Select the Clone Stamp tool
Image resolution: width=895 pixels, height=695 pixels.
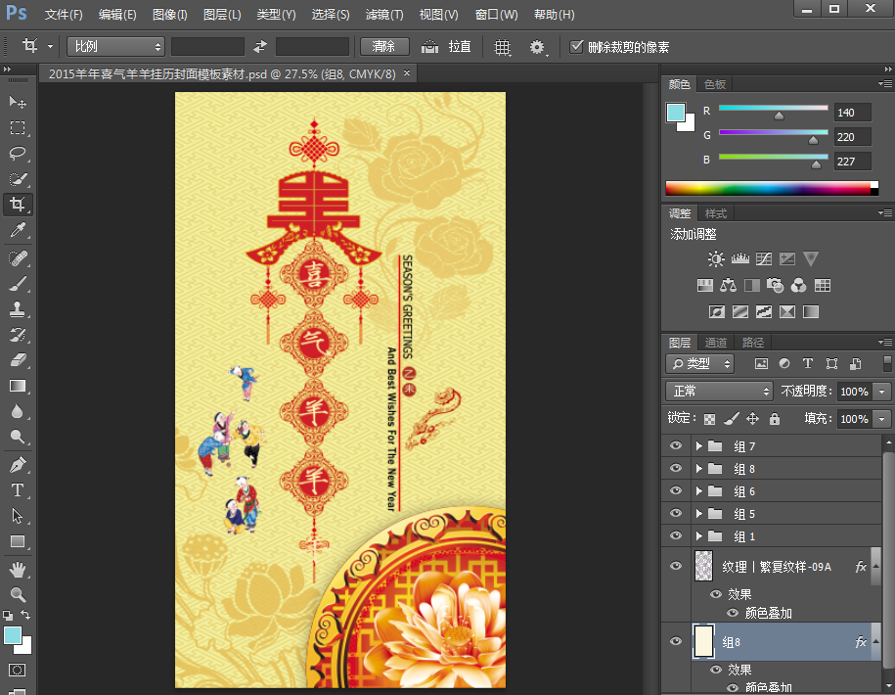coord(18,309)
